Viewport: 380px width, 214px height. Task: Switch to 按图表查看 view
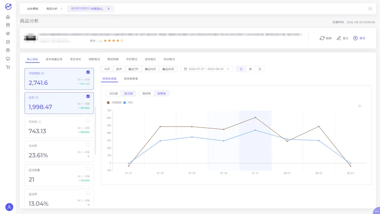(109, 79)
